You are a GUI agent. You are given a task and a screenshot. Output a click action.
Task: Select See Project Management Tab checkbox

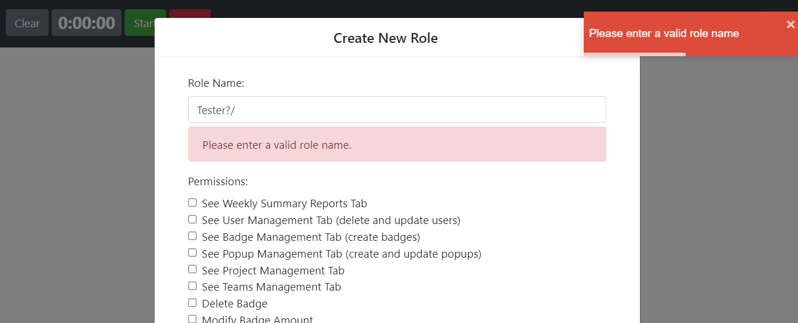click(192, 270)
